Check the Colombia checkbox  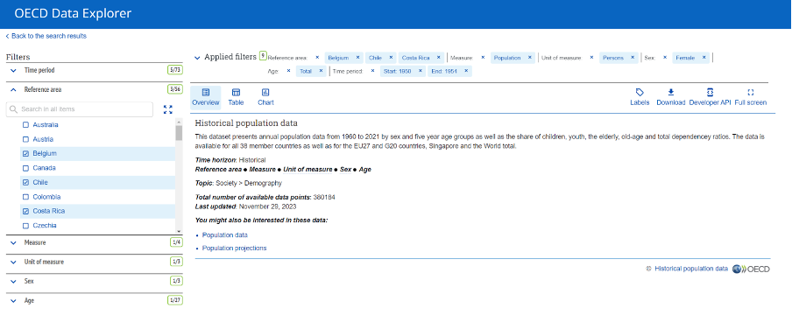tap(25, 197)
